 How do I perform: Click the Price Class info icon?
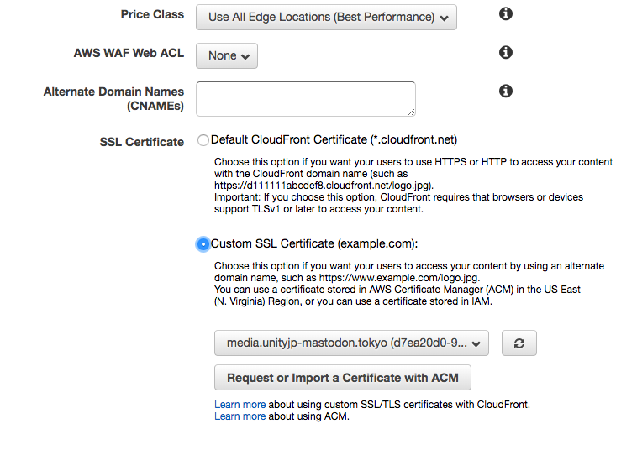coord(506,14)
